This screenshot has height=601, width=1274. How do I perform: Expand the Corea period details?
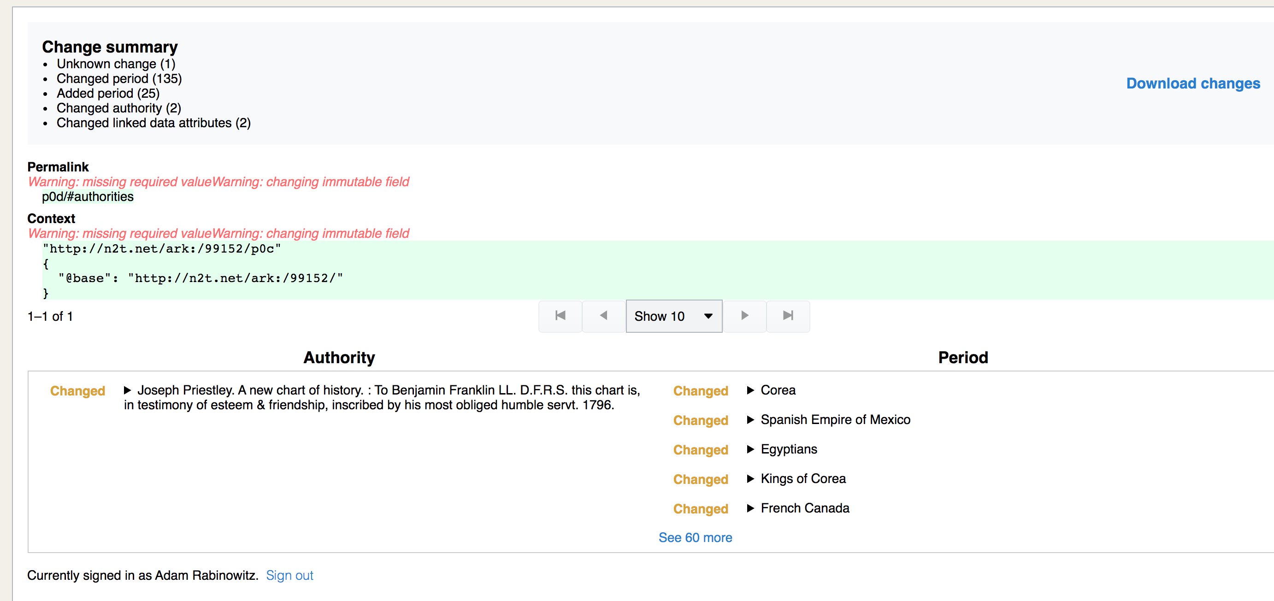(x=751, y=390)
